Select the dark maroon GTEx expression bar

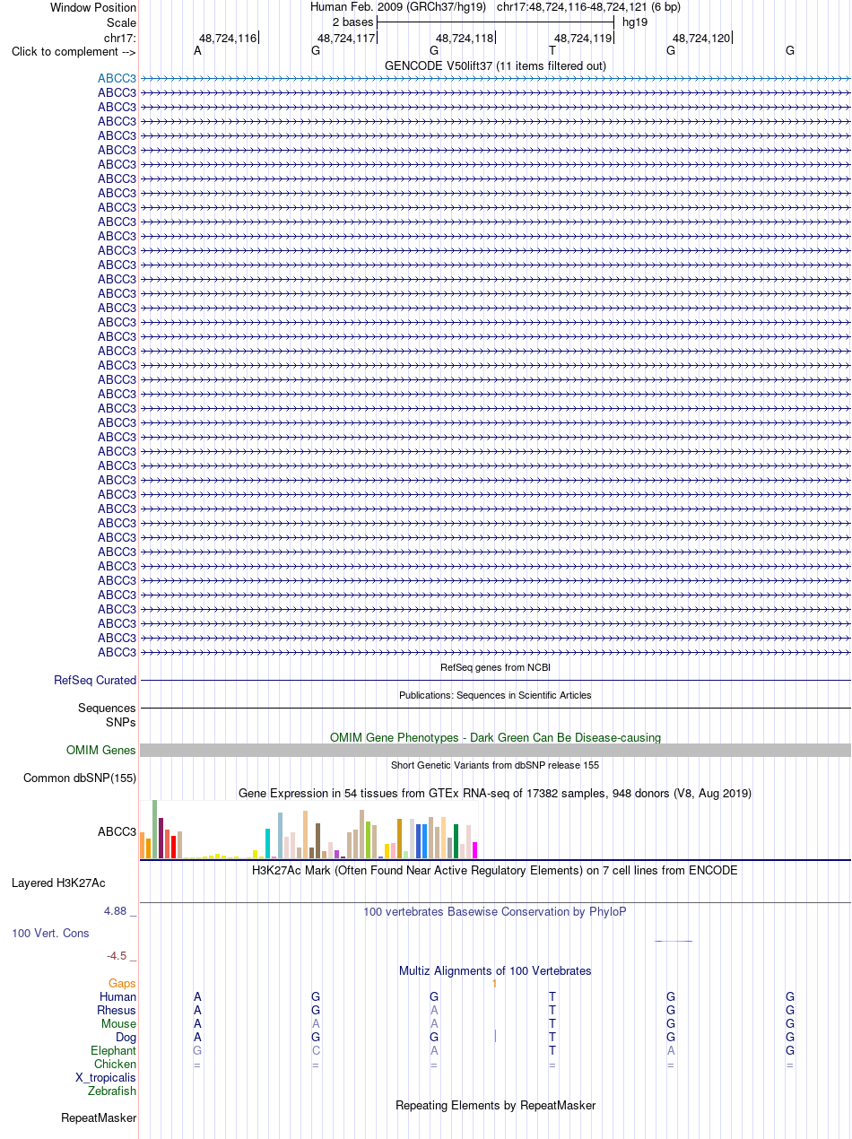point(161,839)
